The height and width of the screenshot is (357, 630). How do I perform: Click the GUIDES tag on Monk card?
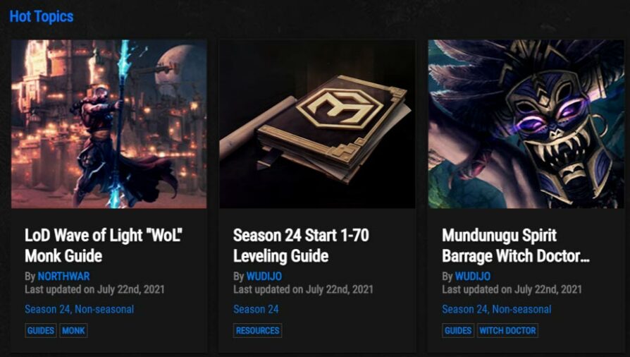[x=41, y=330]
